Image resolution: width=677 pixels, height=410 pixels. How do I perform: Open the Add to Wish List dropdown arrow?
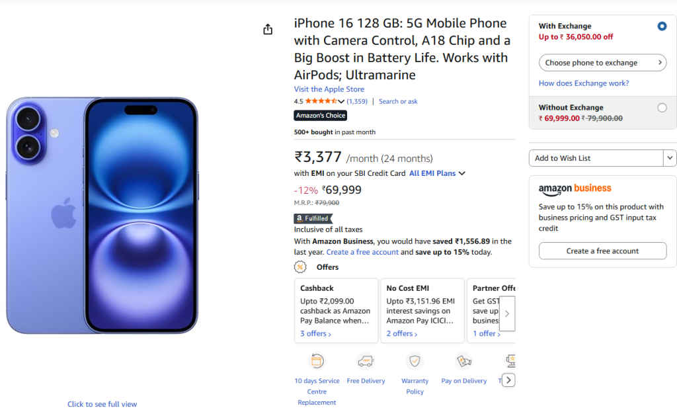[669, 158]
